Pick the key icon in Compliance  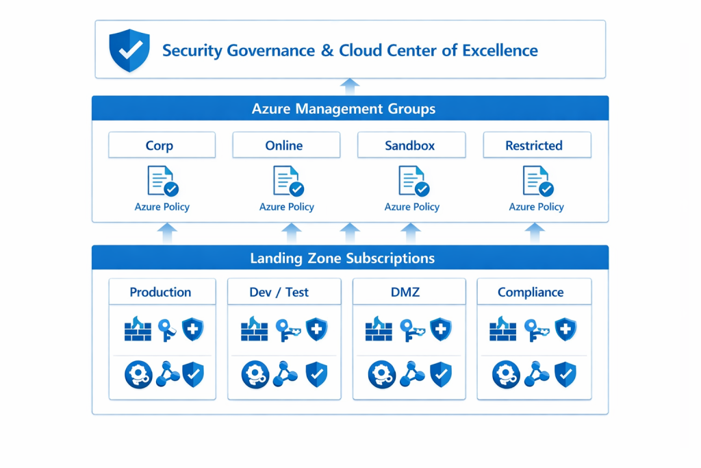(536, 330)
